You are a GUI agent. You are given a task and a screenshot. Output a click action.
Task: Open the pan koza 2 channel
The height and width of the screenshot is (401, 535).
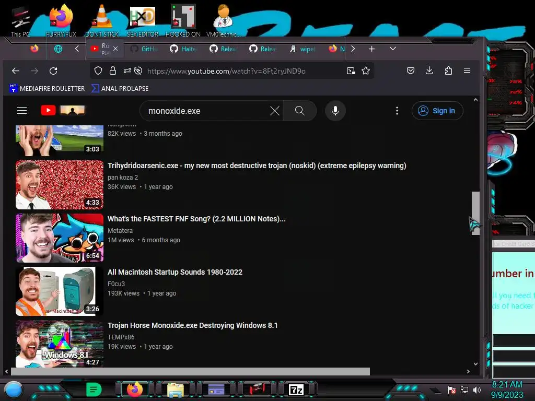tap(123, 178)
